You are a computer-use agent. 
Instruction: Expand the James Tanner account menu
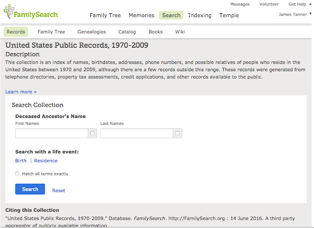pyautogui.click(x=295, y=14)
